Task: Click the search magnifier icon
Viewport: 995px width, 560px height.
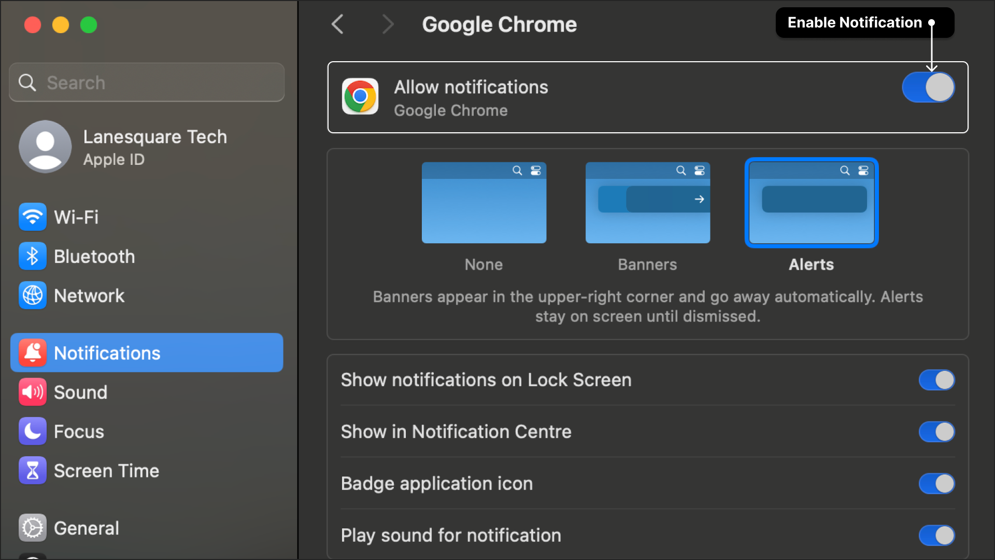Action: [27, 82]
